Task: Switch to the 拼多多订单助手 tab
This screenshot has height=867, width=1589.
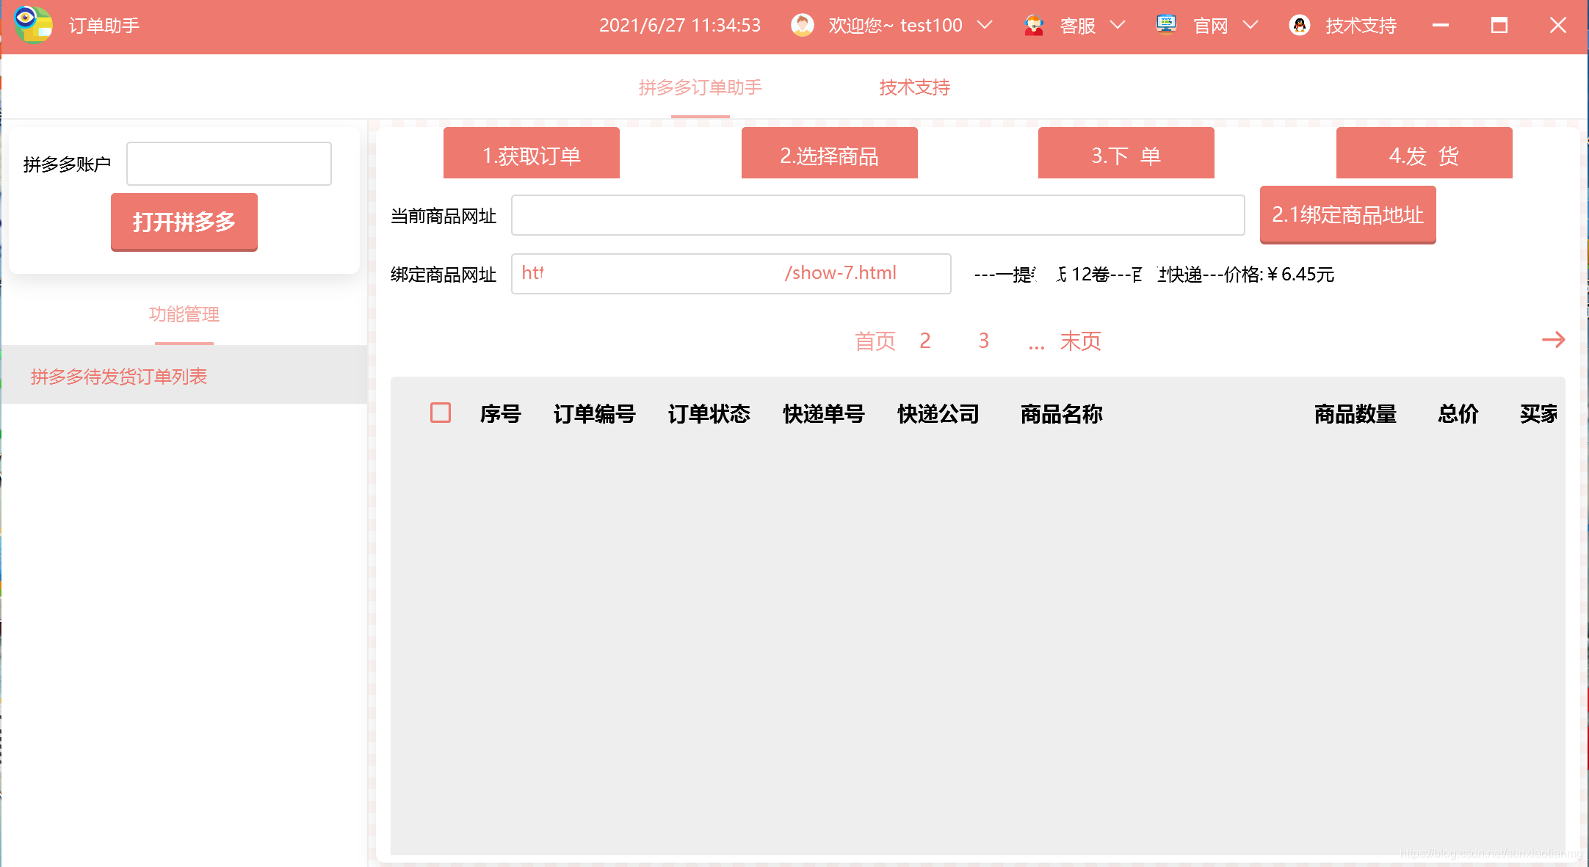Action: (x=700, y=88)
